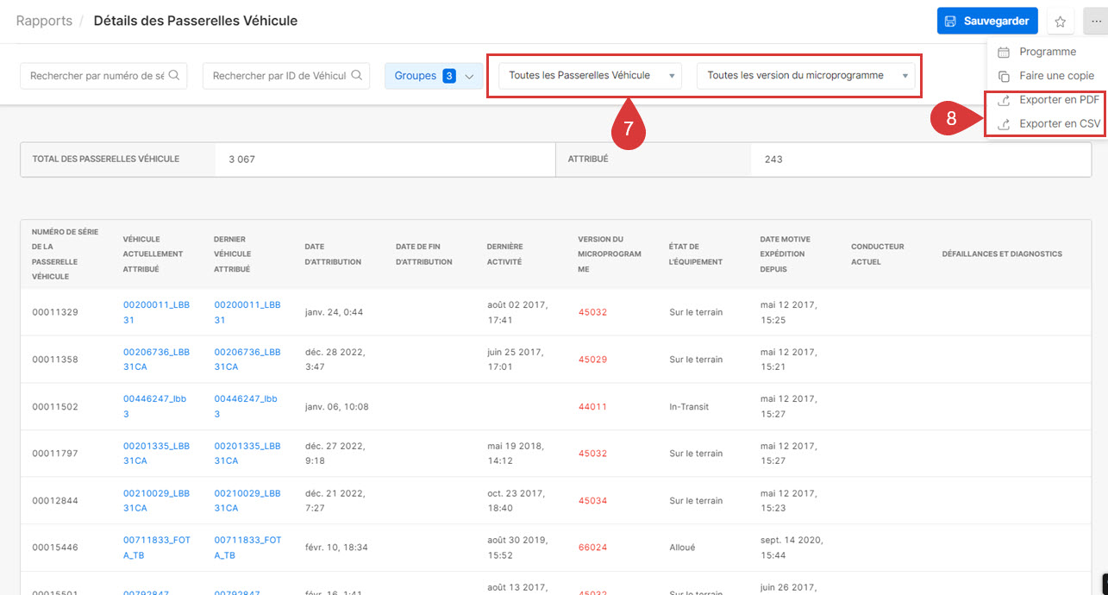Click the Version du microprogramme column header
This screenshot has width=1108, height=595.
click(x=610, y=254)
